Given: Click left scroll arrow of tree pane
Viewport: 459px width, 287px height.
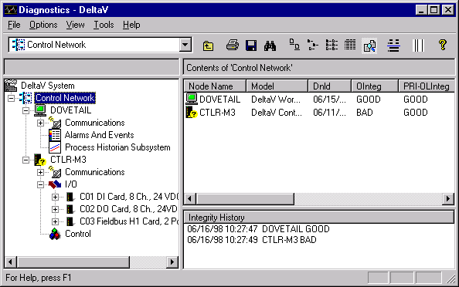Looking at the screenshot, I should (x=11, y=262).
